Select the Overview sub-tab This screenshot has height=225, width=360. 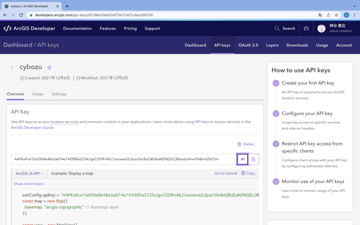(15, 94)
